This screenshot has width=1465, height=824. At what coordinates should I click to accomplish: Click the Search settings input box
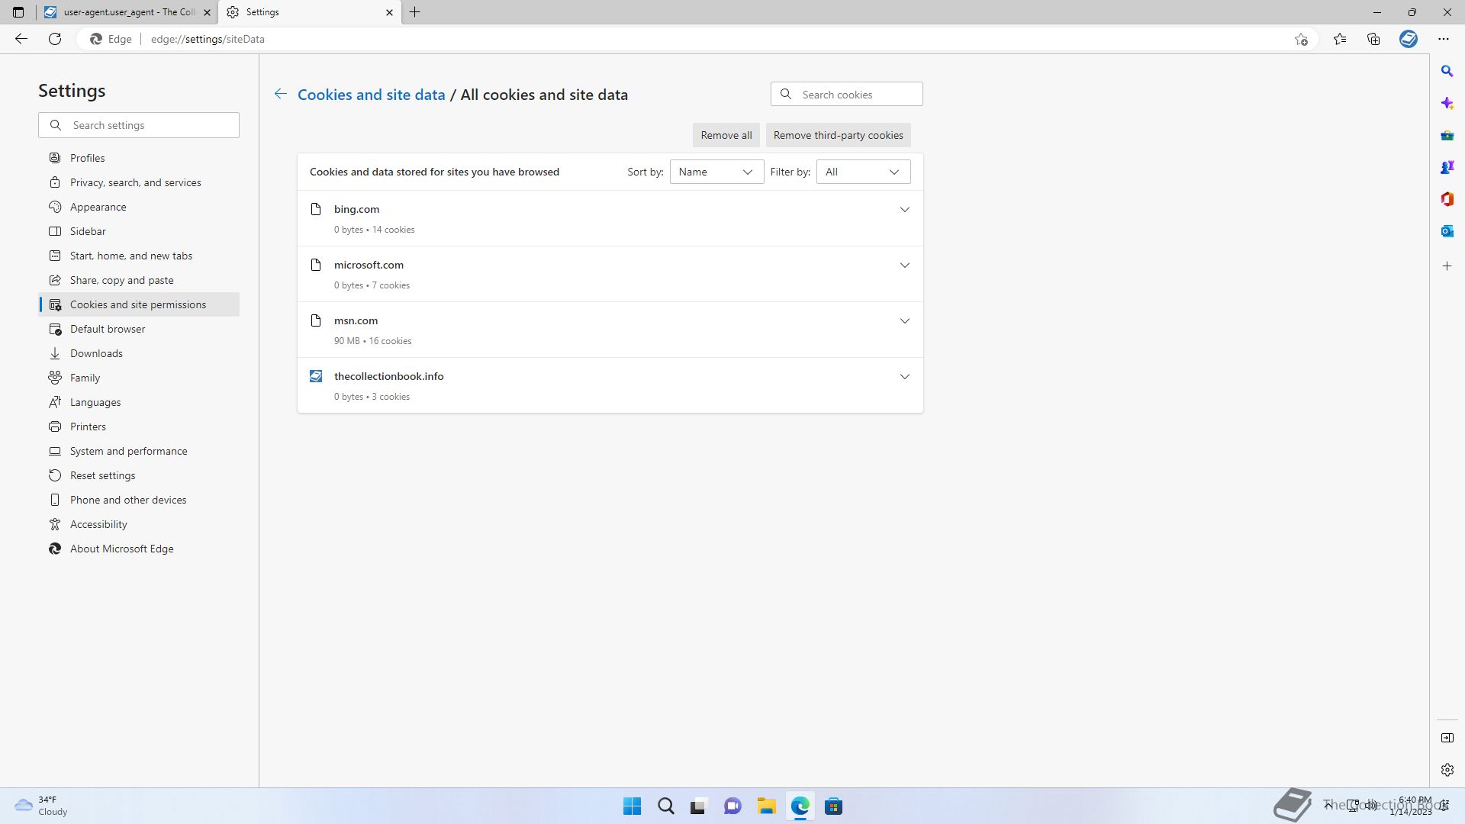click(139, 125)
